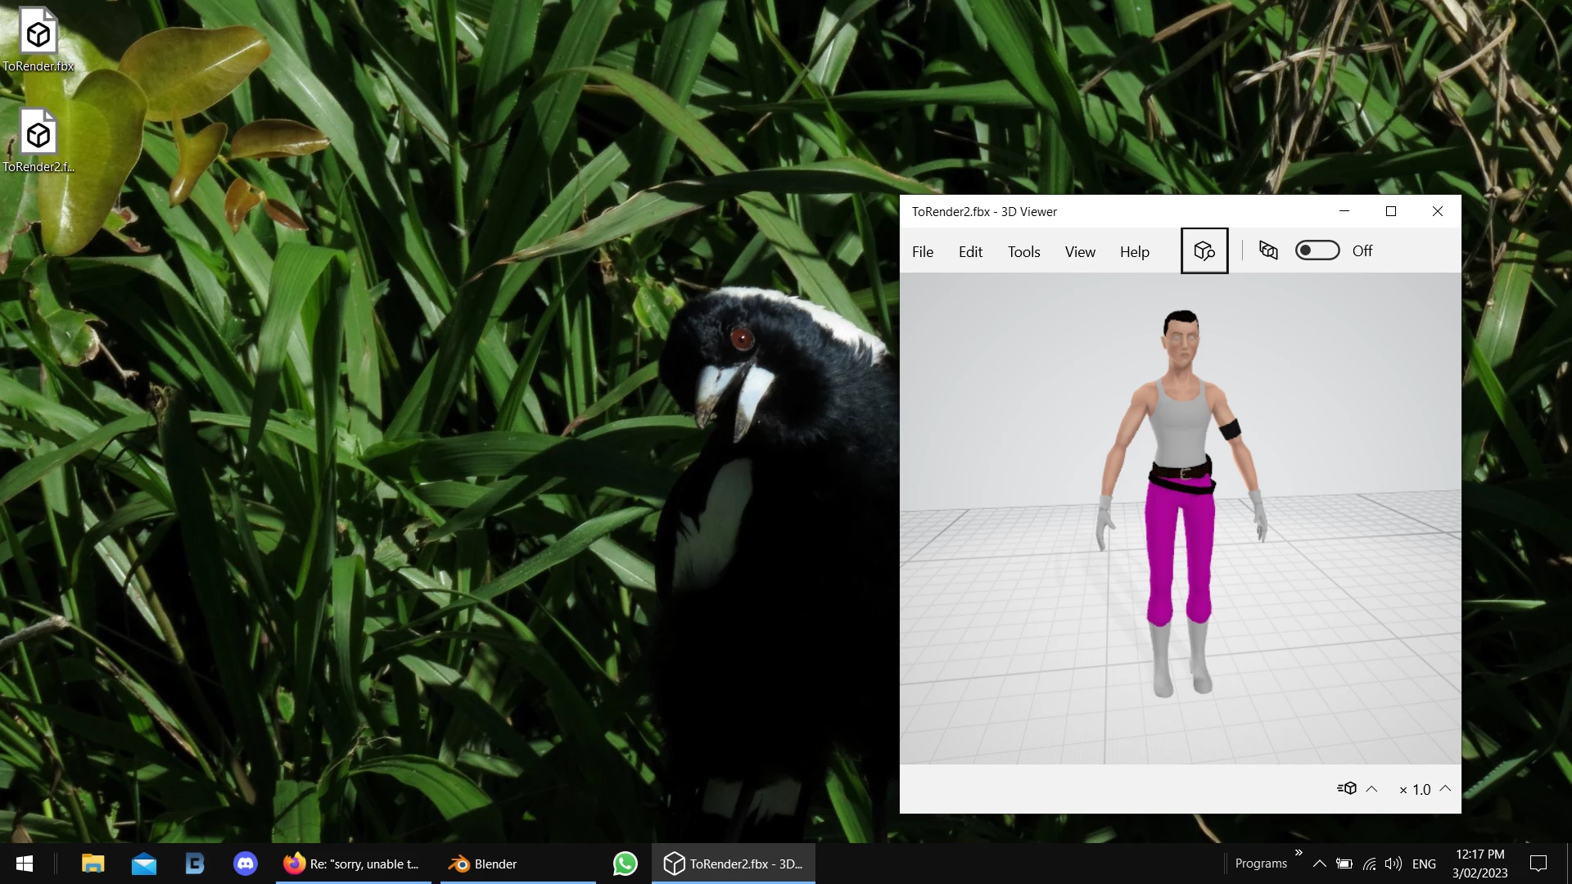The width and height of the screenshot is (1572, 884).
Task: Open WhatsApp from the taskbar
Action: coord(625,864)
